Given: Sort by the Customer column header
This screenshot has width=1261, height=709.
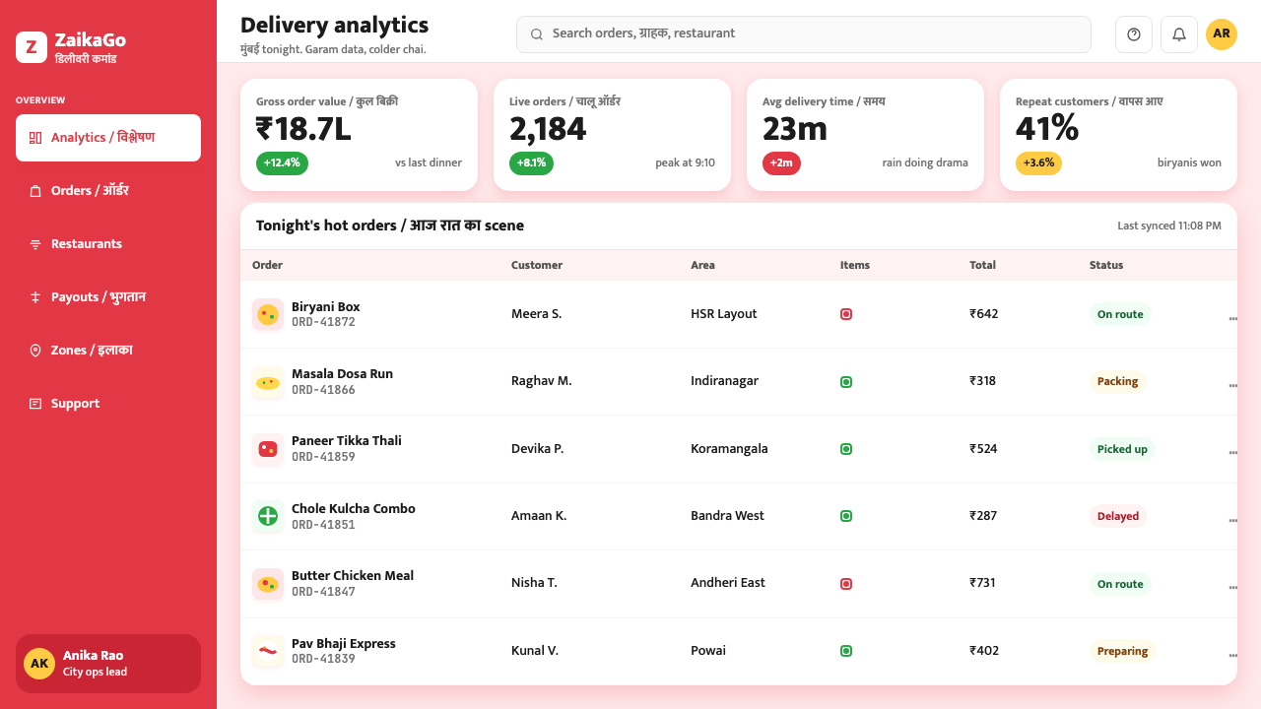Looking at the screenshot, I should click(537, 265).
